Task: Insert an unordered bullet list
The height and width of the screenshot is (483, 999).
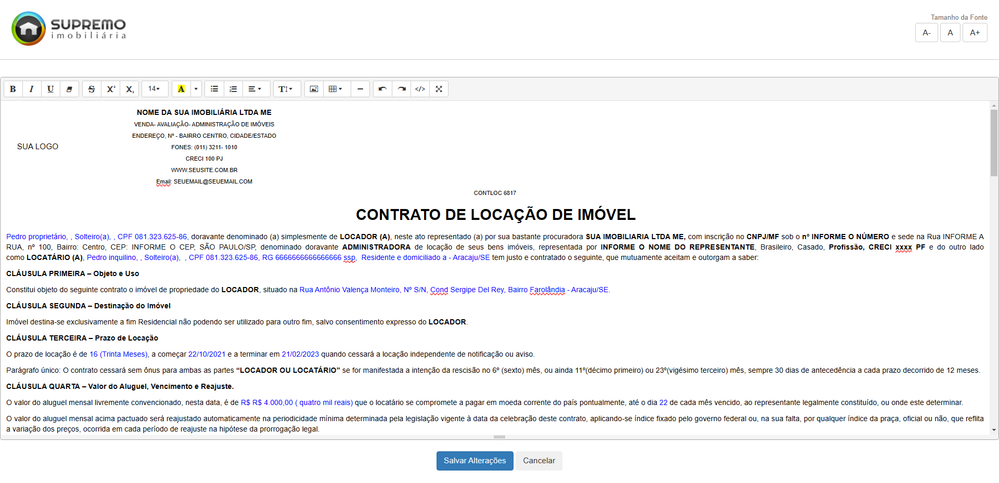Action: tap(214, 89)
